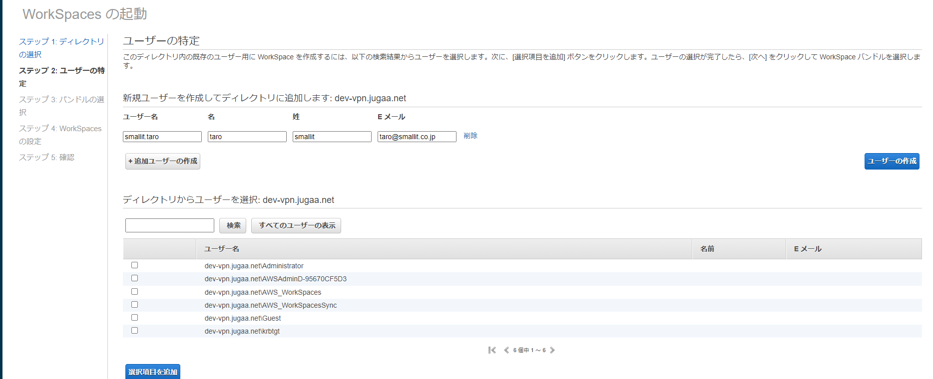Image resolution: width=933 pixels, height=379 pixels.
Task: Click + 追加ユーザーの作成 button
Action: click(163, 161)
